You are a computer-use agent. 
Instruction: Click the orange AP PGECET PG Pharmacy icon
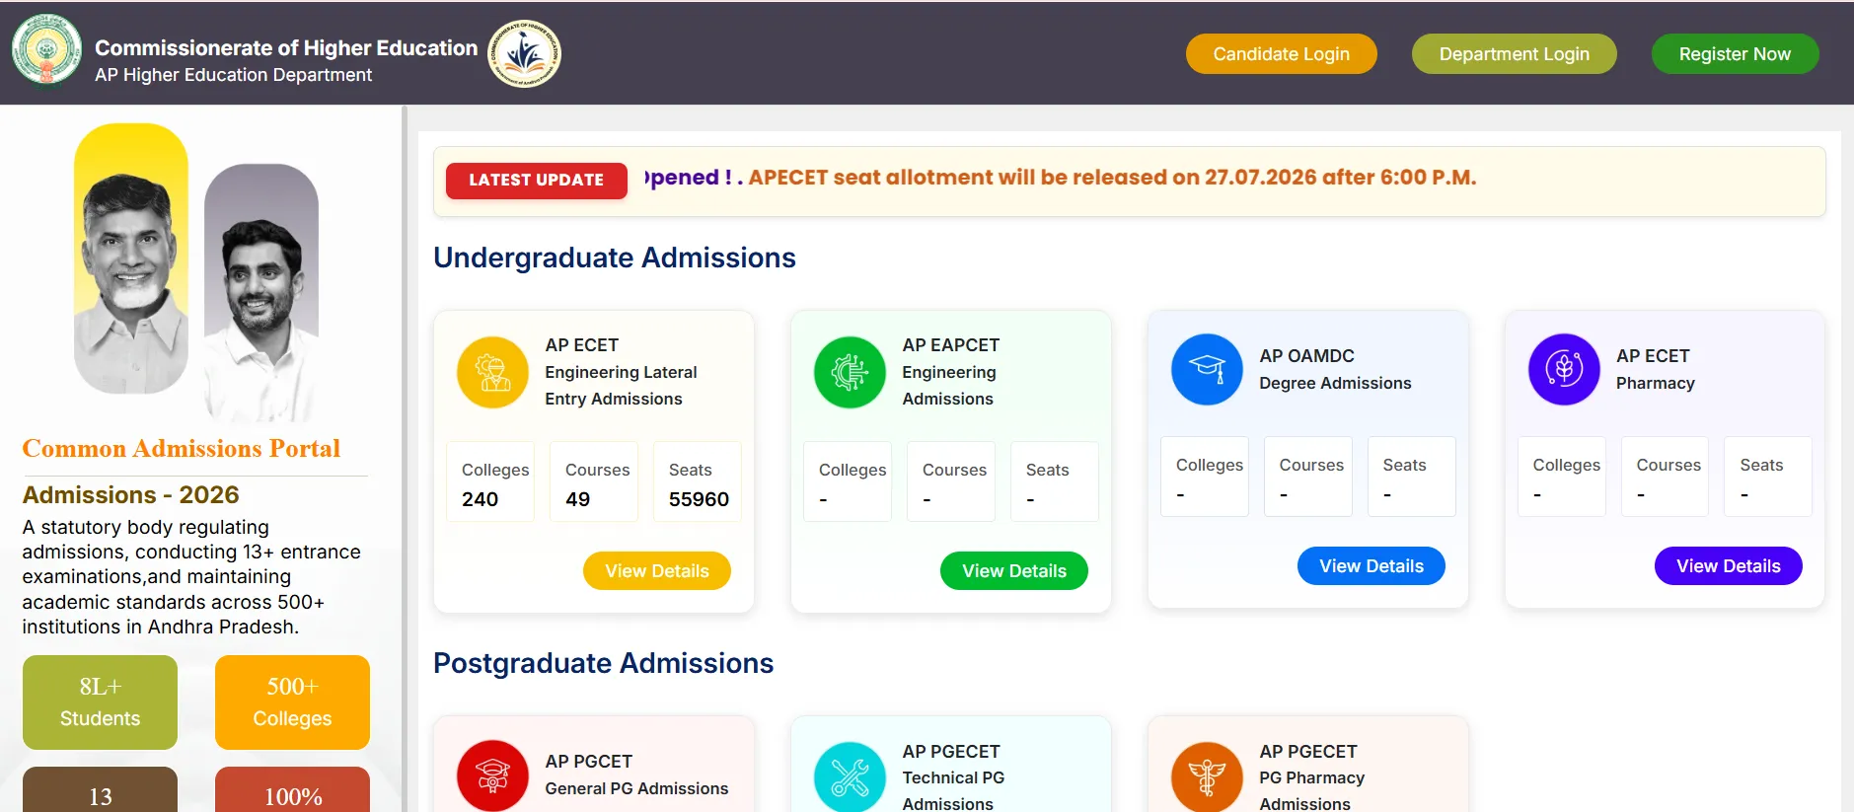click(1207, 776)
